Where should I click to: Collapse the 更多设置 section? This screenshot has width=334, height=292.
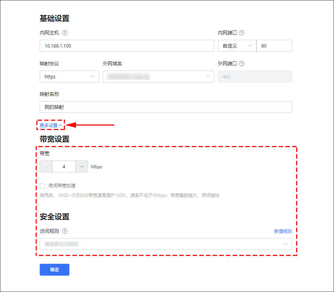pyautogui.click(x=51, y=125)
